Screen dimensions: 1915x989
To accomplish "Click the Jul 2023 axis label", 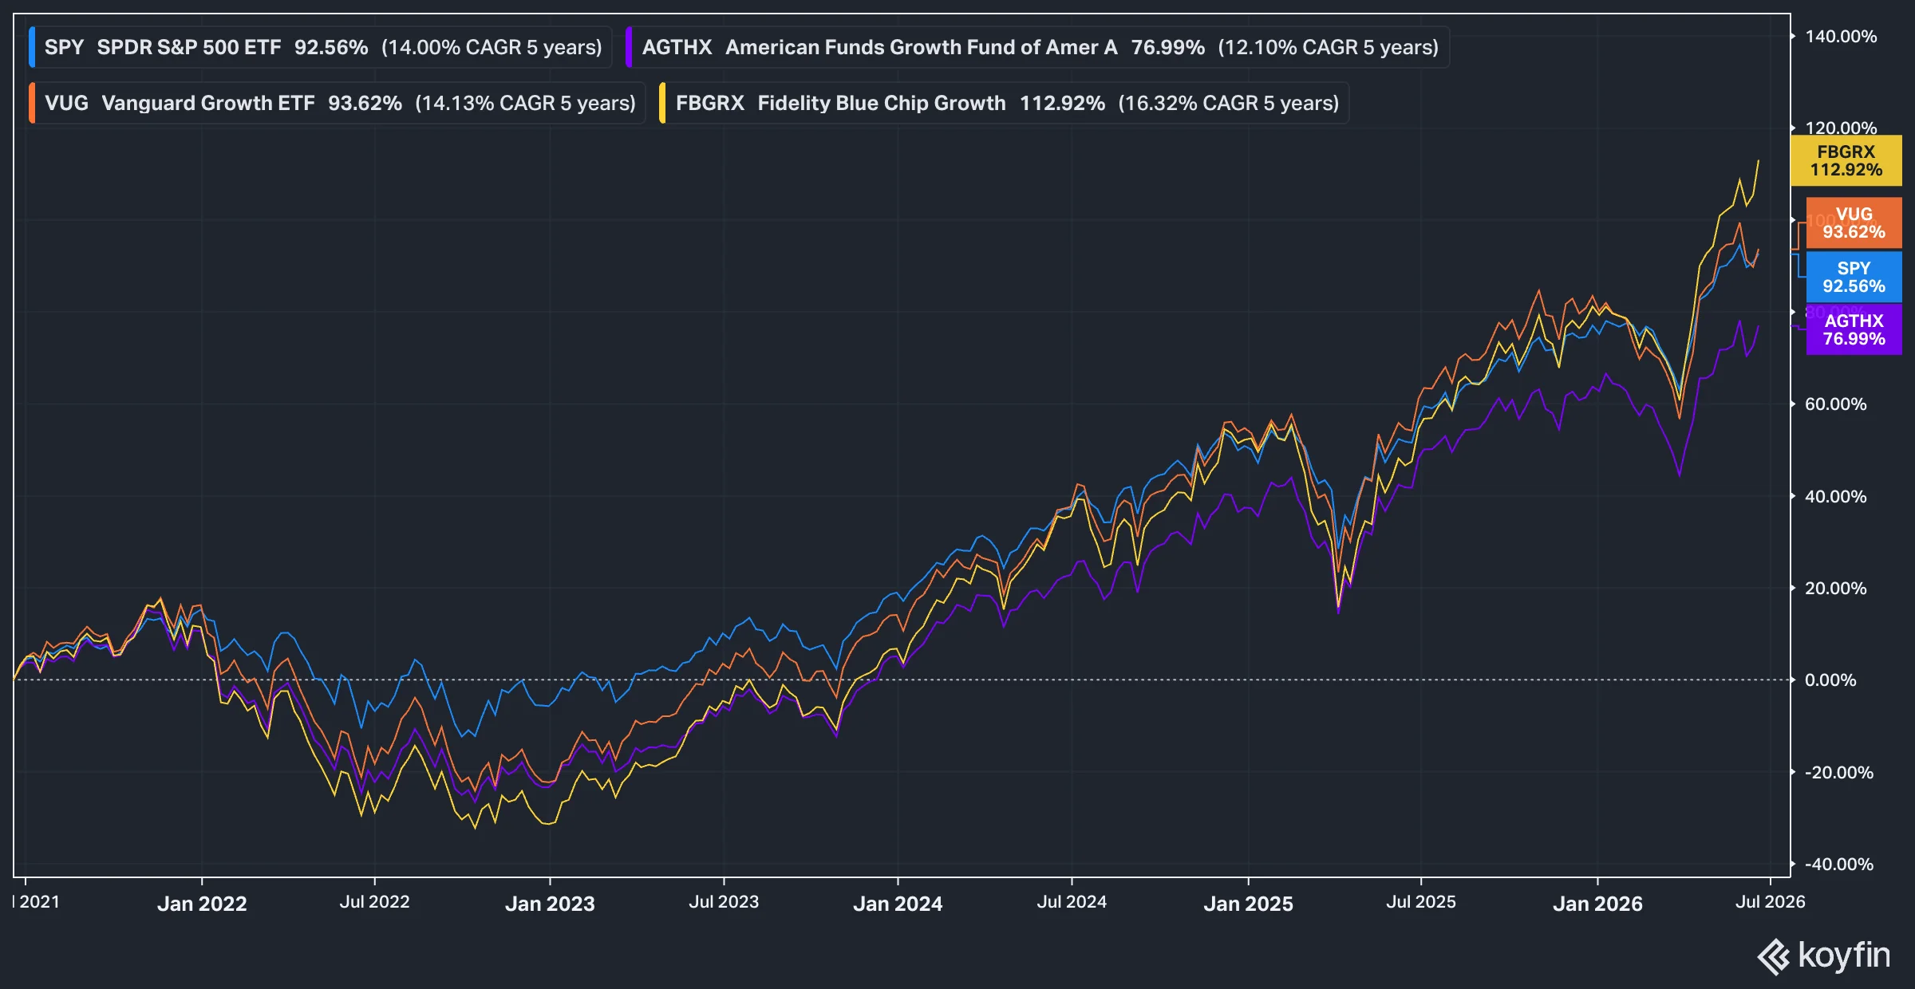I will click(724, 902).
